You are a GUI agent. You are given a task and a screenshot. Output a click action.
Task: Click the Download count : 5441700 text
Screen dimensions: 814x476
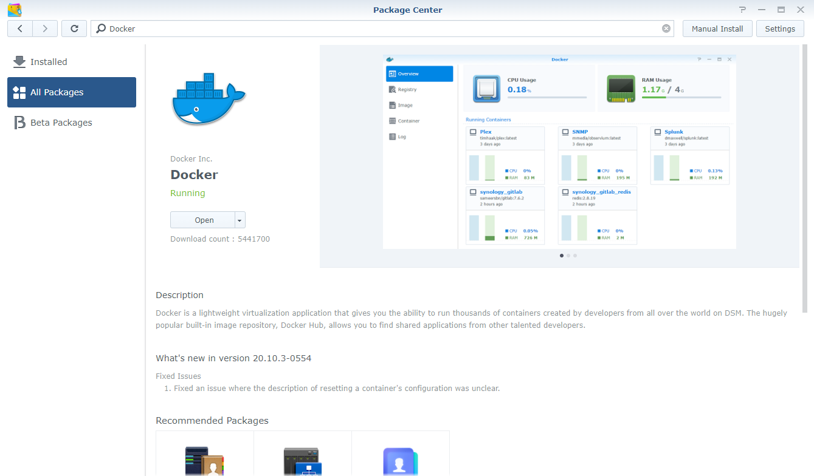click(x=220, y=239)
